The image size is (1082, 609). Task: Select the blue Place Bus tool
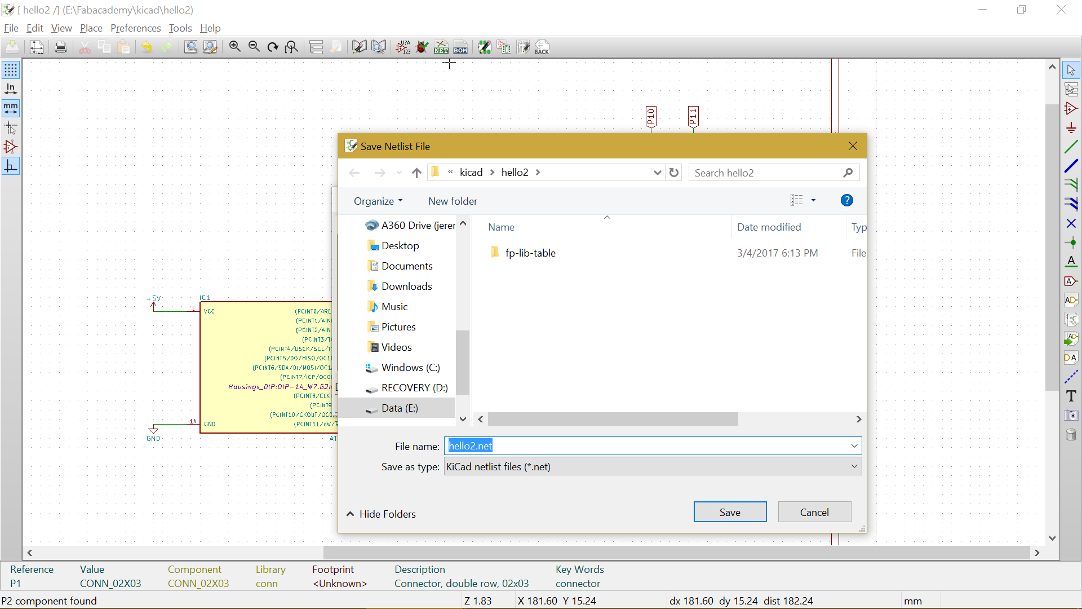[1071, 166]
